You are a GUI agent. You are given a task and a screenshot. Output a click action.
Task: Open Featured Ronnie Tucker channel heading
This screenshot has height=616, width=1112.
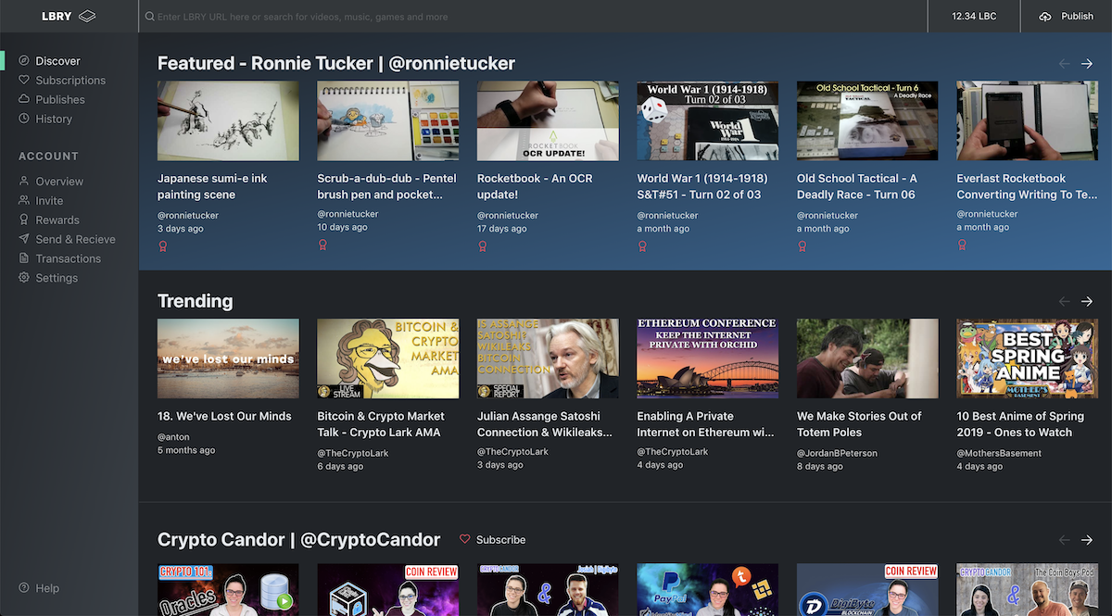point(336,63)
